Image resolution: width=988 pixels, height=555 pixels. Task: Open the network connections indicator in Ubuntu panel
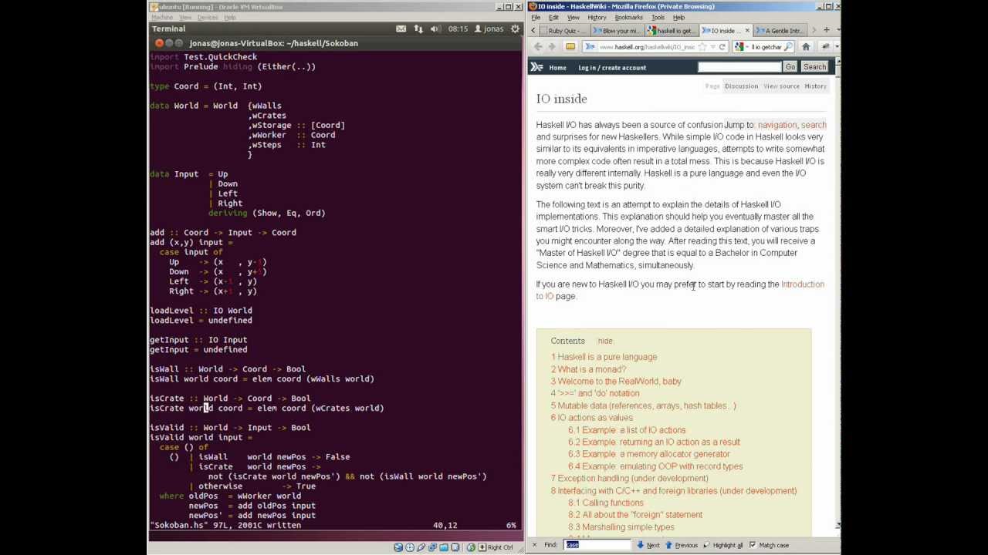(418, 29)
